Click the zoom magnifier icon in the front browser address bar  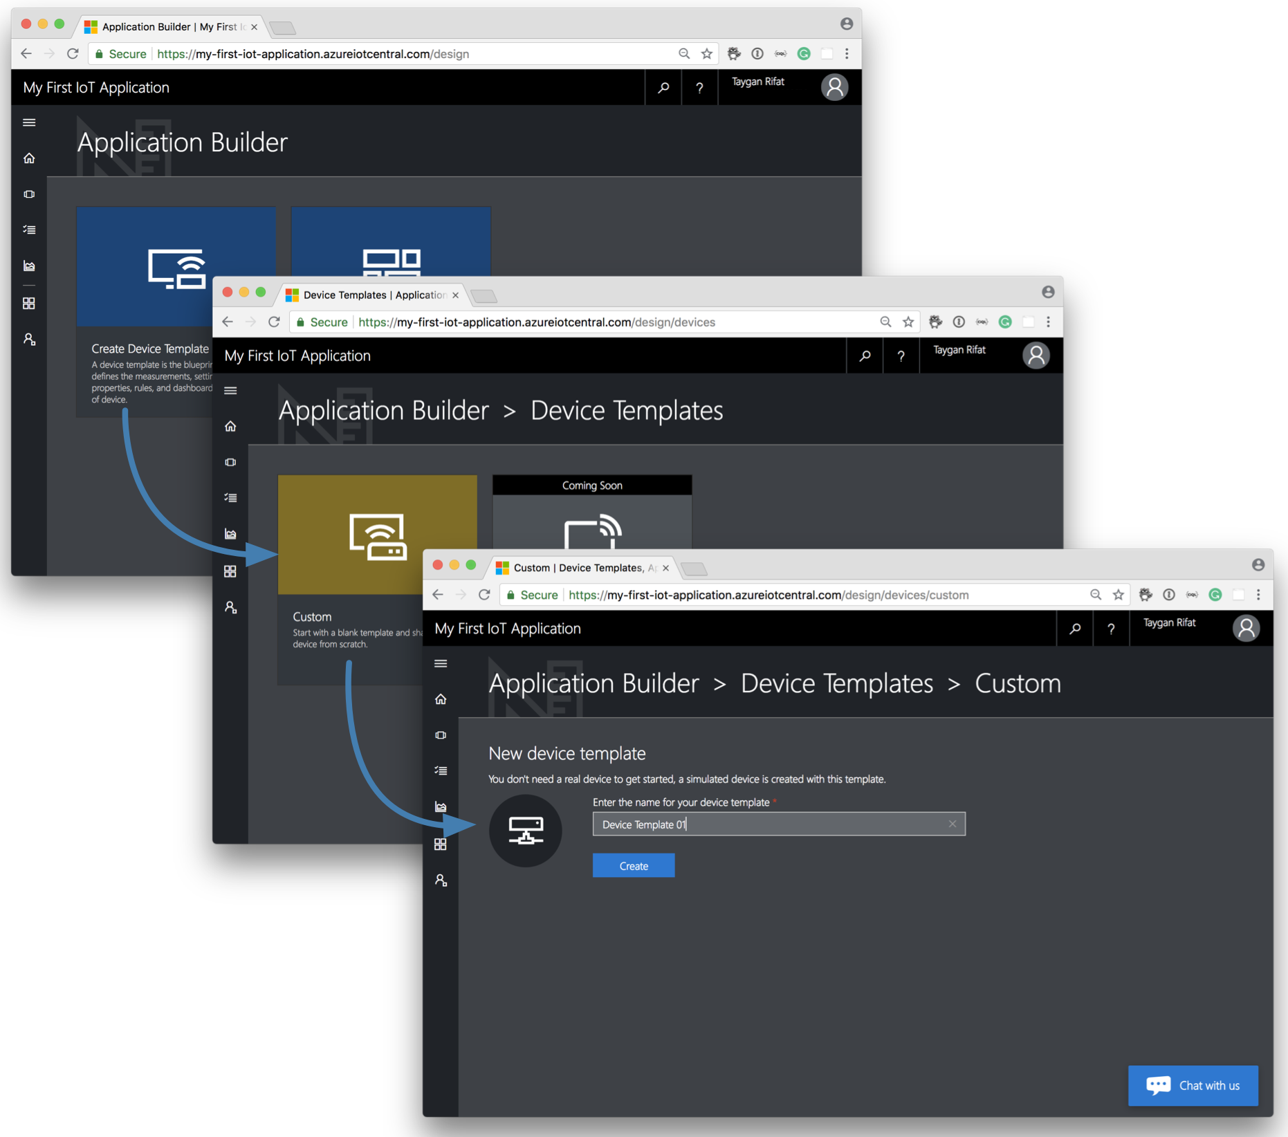point(1096,595)
